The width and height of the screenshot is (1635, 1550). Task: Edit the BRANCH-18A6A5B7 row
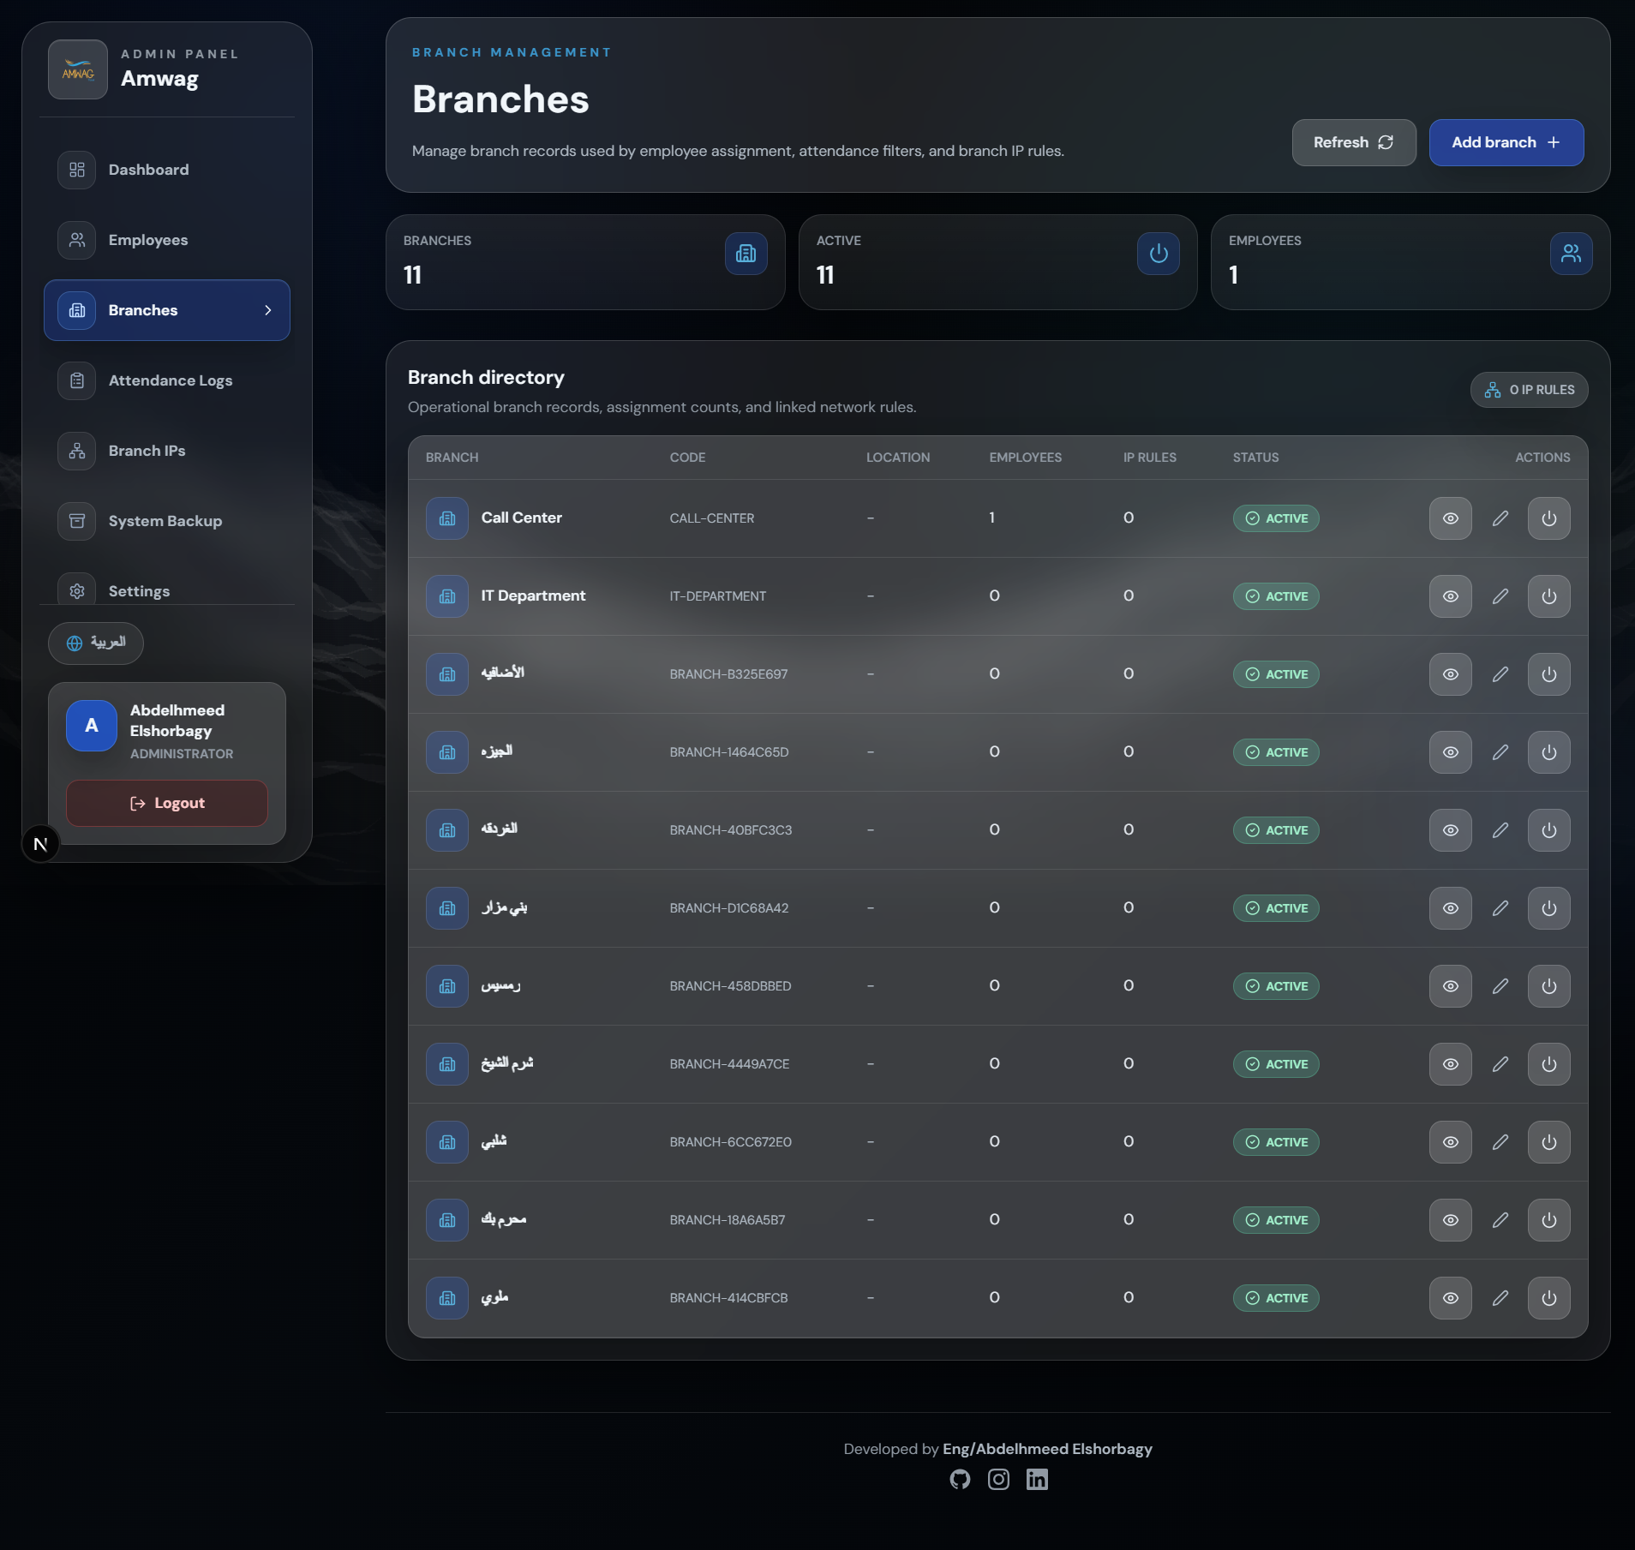1500,1220
